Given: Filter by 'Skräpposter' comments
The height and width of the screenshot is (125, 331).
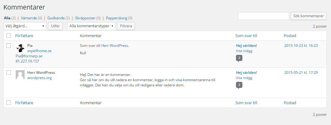Looking at the screenshot, I should 85,18.
